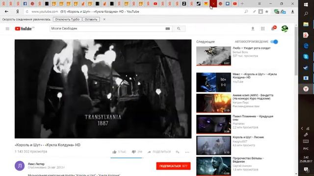This screenshot has width=314, height=176.
Task: Open the 'Король и Шут - Лесник' thumbnail
Action: click(x=213, y=146)
